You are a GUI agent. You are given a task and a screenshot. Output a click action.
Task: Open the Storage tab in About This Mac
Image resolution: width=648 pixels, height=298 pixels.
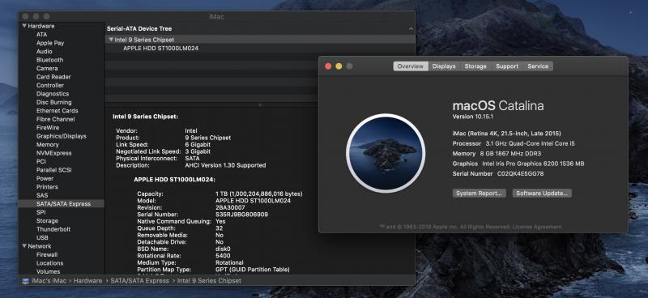coord(475,66)
